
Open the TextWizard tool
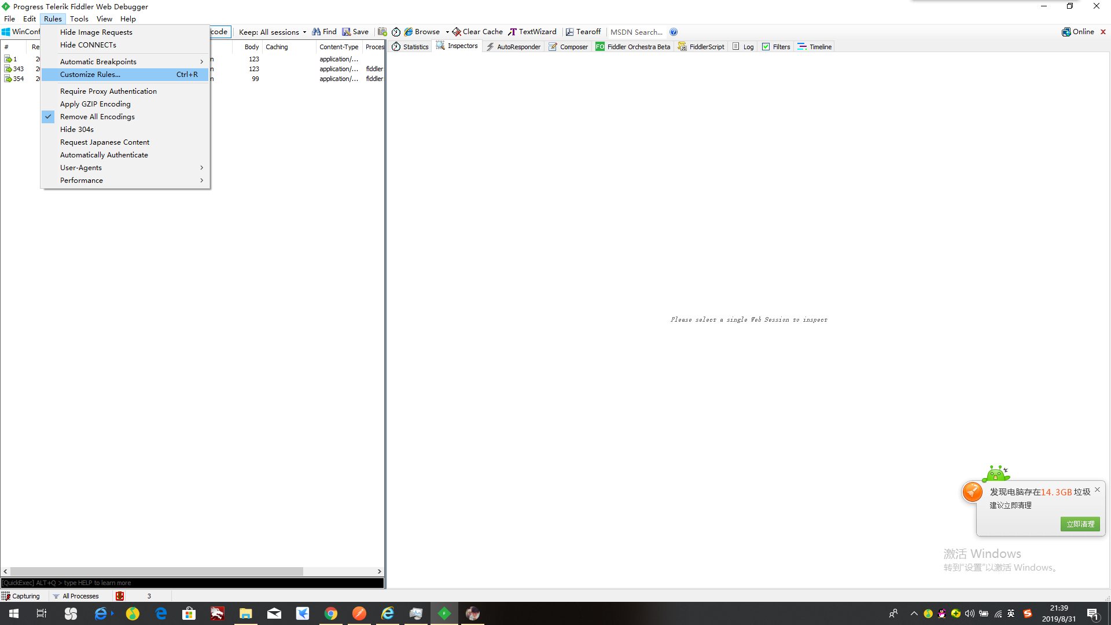coord(532,32)
